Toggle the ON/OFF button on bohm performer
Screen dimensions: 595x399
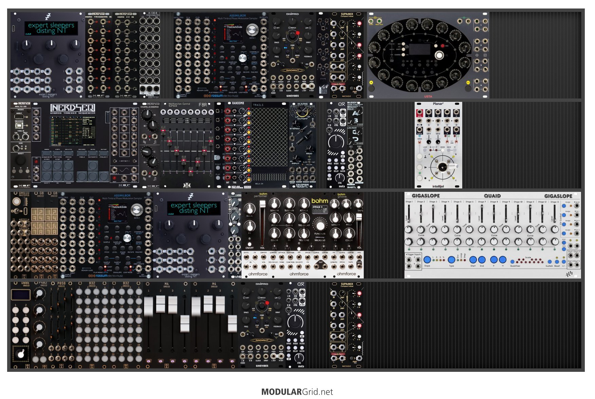point(249,244)
